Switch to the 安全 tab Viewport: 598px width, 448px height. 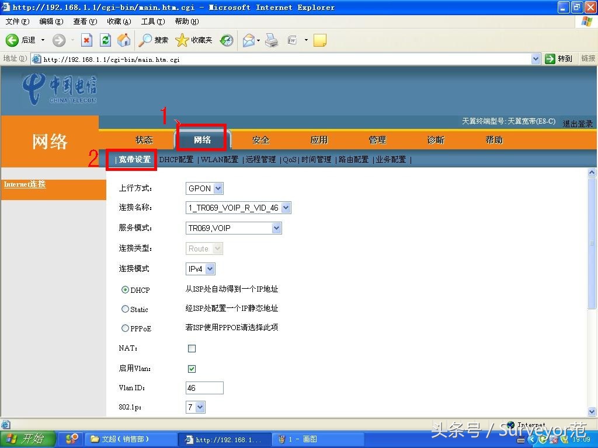point(260,139)
